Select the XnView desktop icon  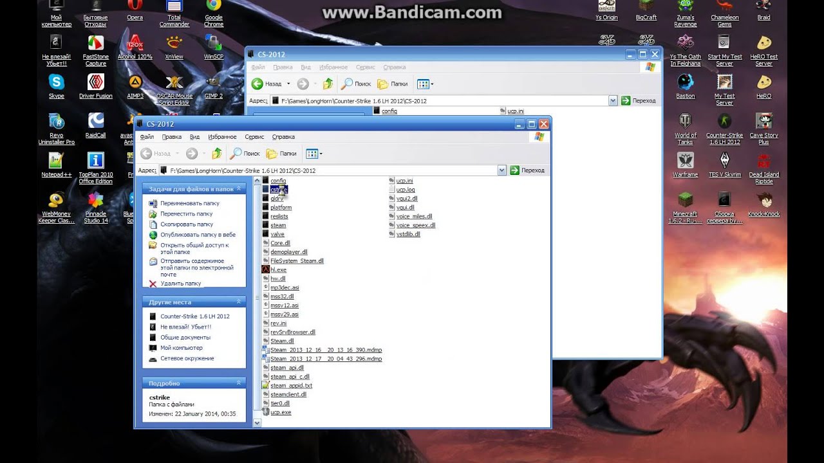(174, 46)
